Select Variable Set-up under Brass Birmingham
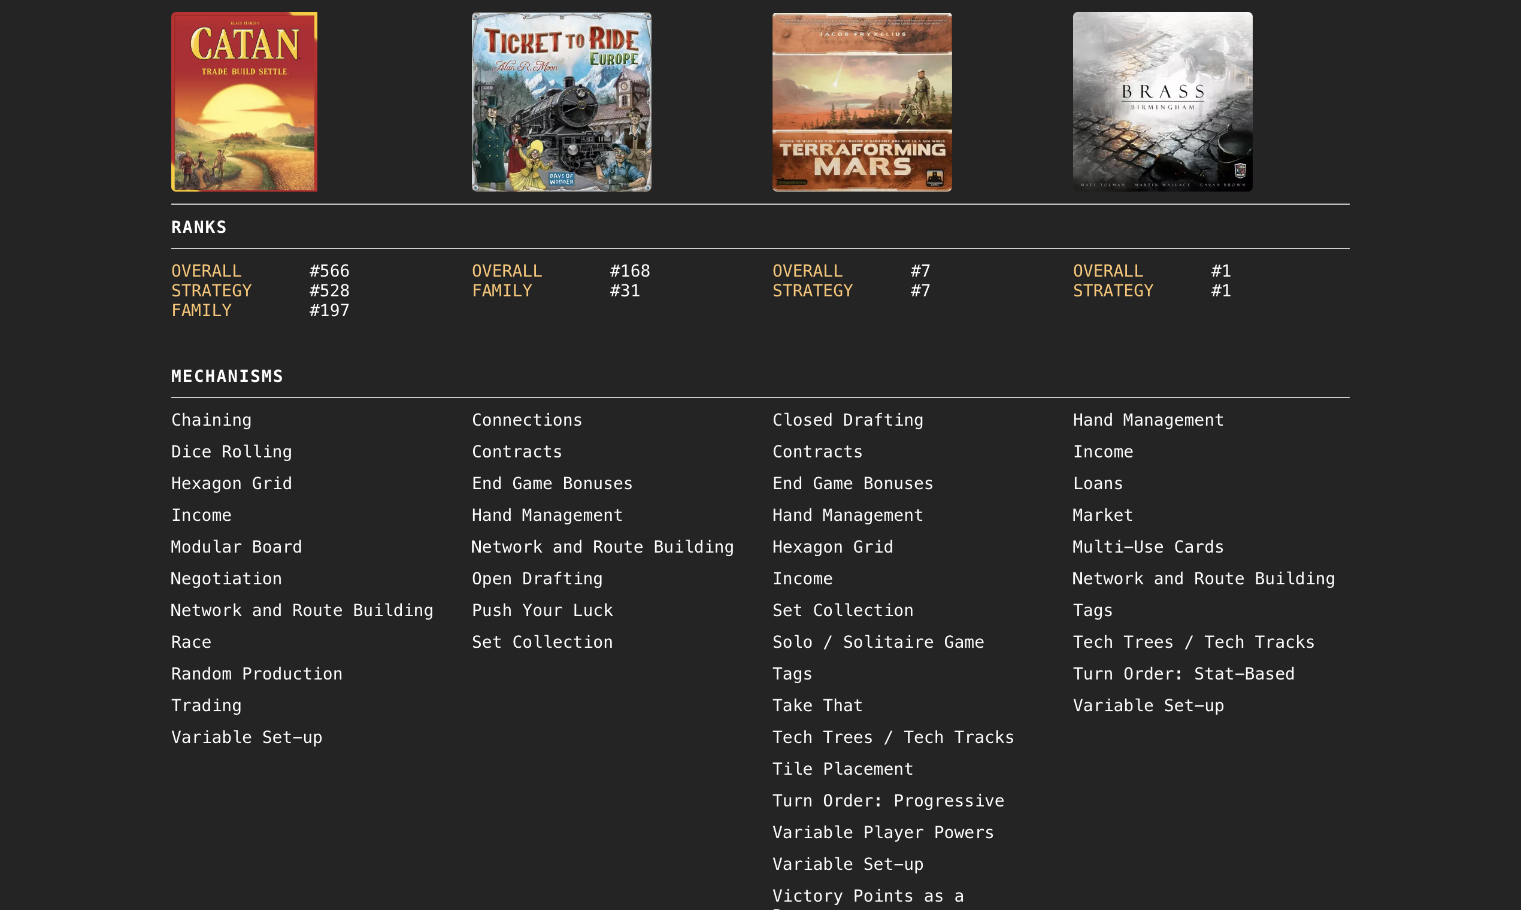1521x910 pixels. point(1148,706)
